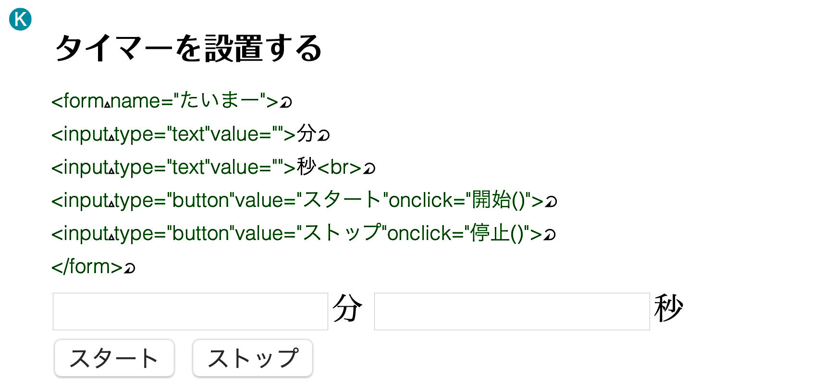Click the スタート button
The width and height of the screenshot is (836, 384).
[114, 358]
